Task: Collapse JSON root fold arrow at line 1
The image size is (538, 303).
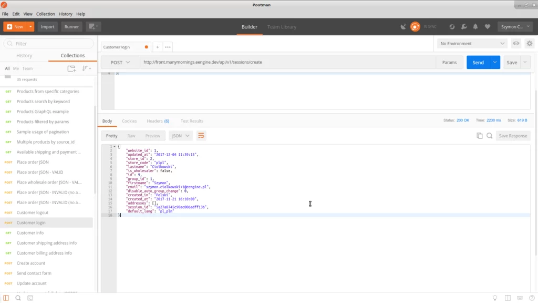Action: point(114,147)
